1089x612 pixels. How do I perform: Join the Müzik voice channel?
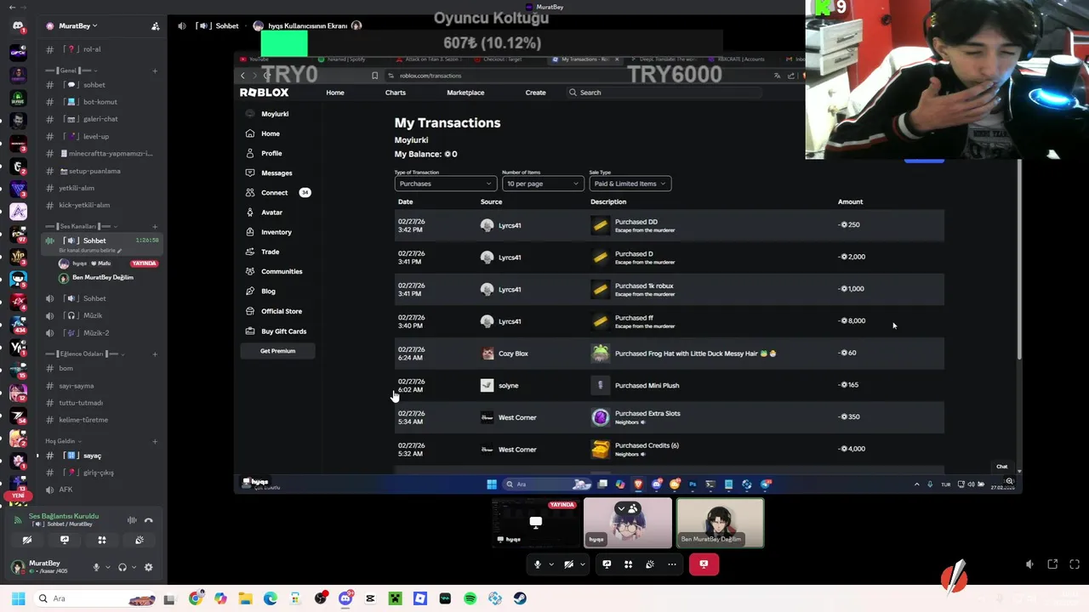(x=102, y=315)
